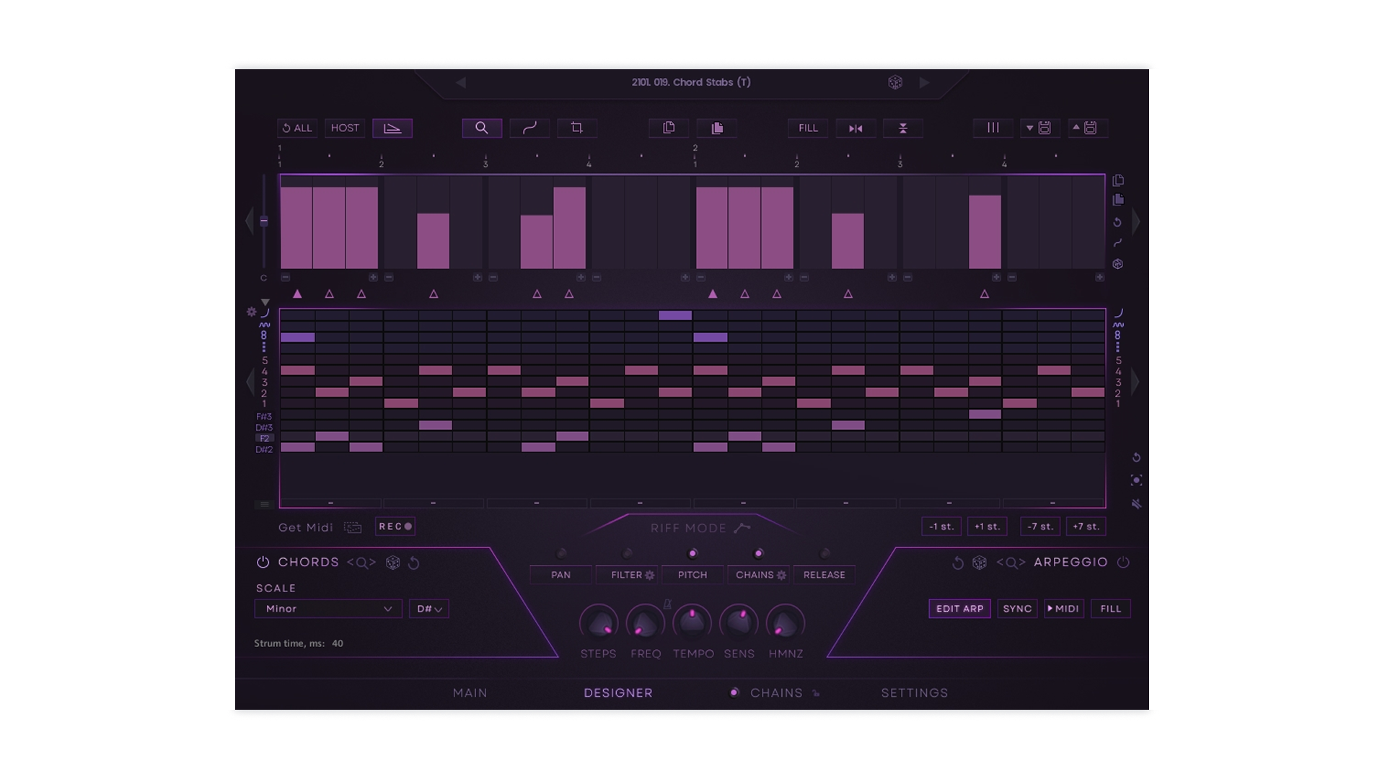
Task: Copy the pattern using the copy icon
Action: coord(668,128)
